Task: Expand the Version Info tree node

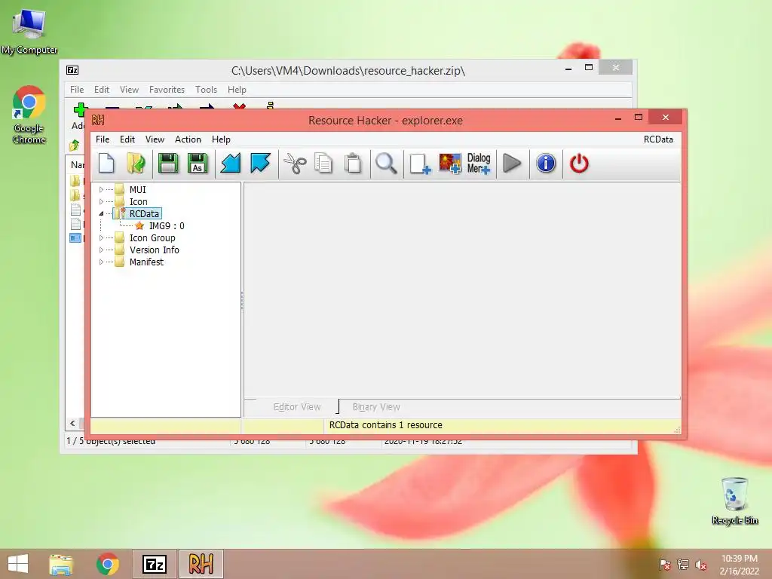Action: [101, 250]
